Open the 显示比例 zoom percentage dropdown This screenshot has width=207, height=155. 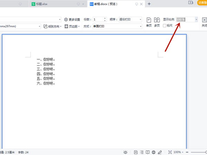196,20
